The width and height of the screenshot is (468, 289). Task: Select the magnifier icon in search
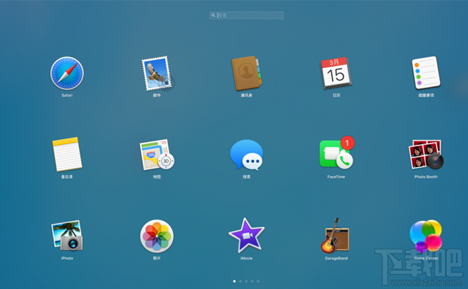pyautogui.click(x=213, y=15)
